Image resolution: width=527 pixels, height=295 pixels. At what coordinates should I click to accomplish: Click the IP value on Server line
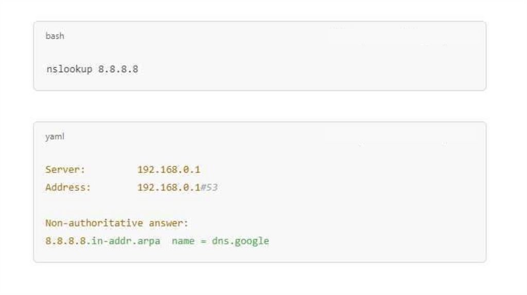coord(168,170)
